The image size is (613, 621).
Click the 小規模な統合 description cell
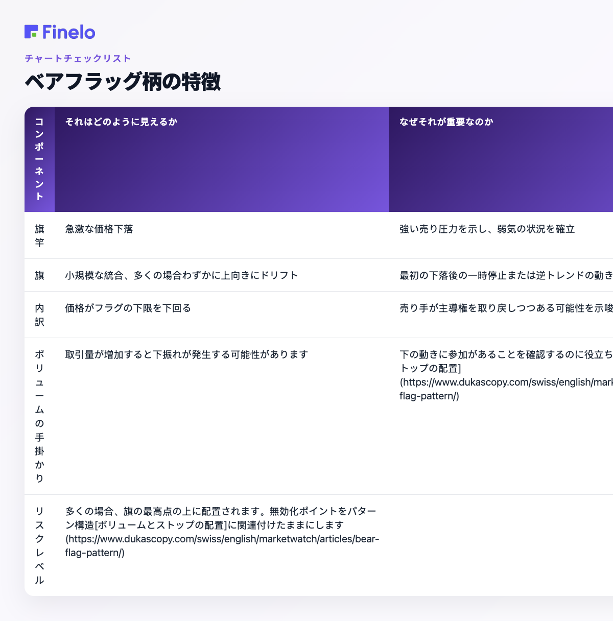point(222,275)
